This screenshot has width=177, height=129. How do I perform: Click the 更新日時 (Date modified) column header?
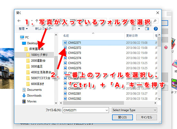[x=132, y=36]
